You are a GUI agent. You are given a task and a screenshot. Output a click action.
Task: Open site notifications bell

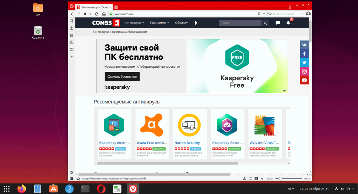click(x=288, y=23)
